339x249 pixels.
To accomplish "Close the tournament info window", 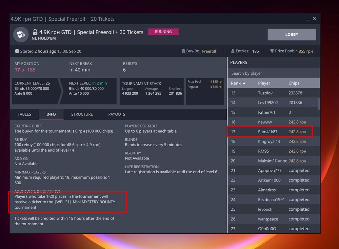I will (315, 19).
